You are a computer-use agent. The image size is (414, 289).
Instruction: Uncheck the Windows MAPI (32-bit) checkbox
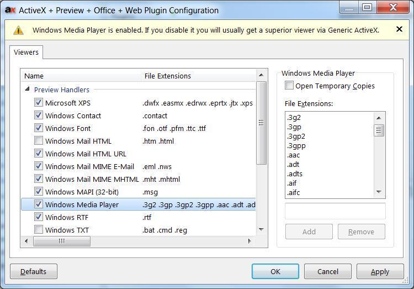pyautogui.click(x=39, y=191)
